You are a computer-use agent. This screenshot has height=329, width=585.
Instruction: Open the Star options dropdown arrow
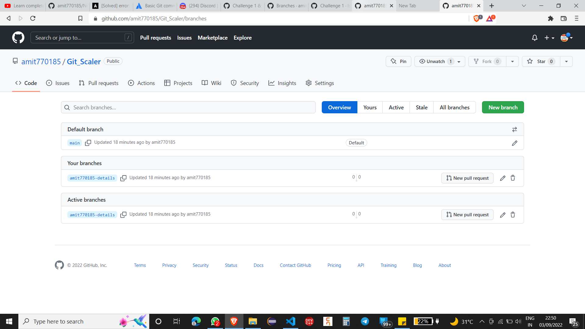(566, 61)
